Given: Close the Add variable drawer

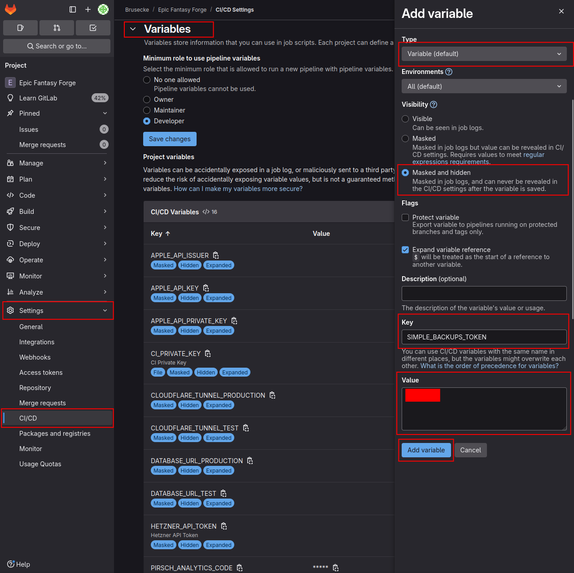Looking at the screenshot, I should click(x=561, y=11).
